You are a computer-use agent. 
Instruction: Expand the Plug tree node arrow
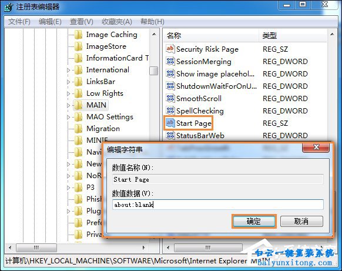tap(69, 211)
